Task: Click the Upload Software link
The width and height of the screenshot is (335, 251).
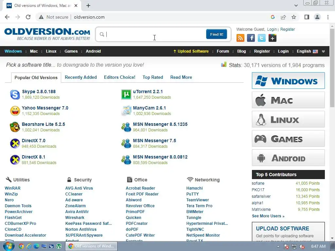Action: [191, 51]
